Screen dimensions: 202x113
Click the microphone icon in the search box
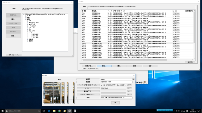pyautogui.click(x=39, y=111)
